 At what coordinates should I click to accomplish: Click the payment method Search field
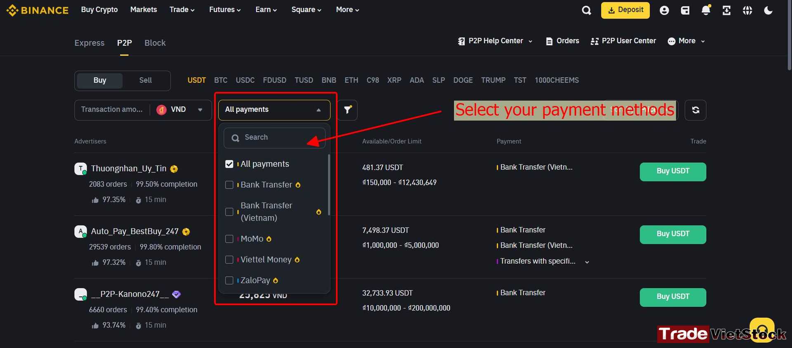274,138
